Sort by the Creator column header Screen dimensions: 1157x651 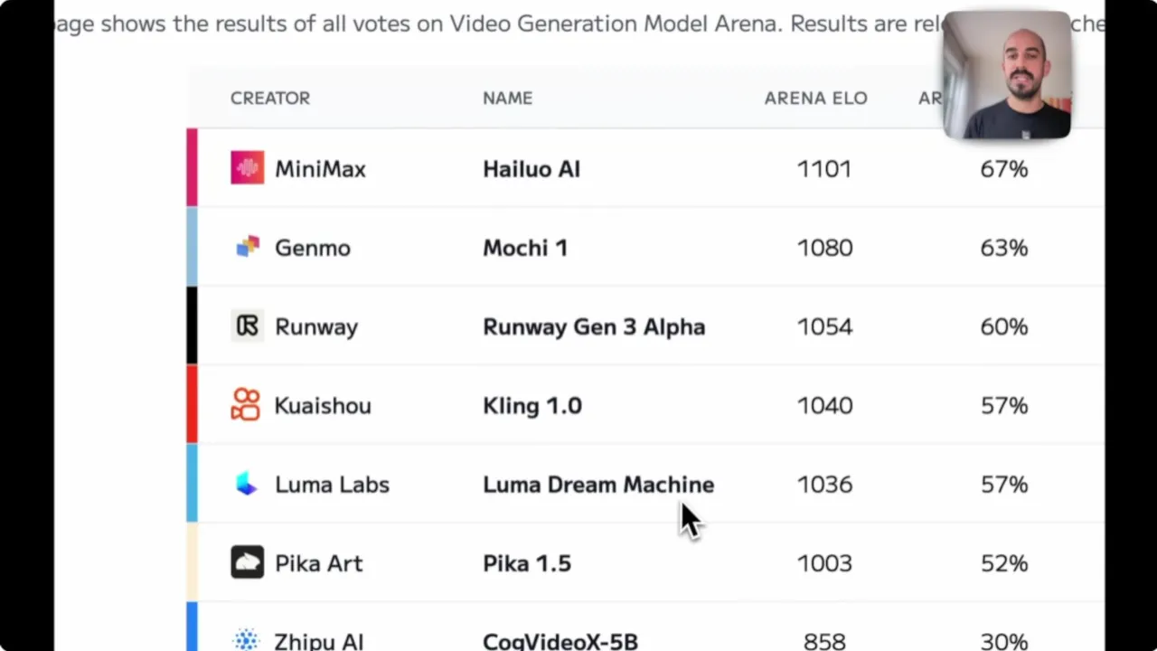click(x=269, y=98)
